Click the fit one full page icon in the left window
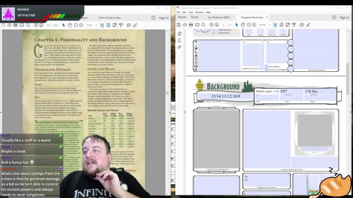 coord(108,25)
